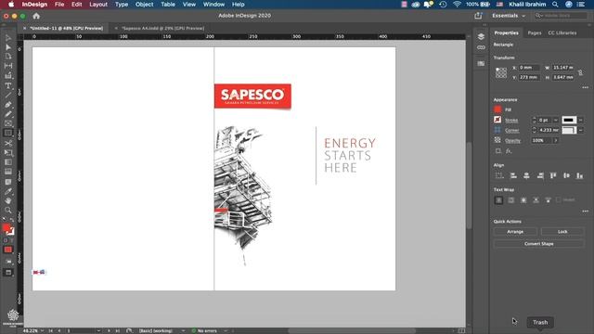The image size is (594, 334).
Task: Click the Align left edges icon
Action: click(x=513, y=175)
